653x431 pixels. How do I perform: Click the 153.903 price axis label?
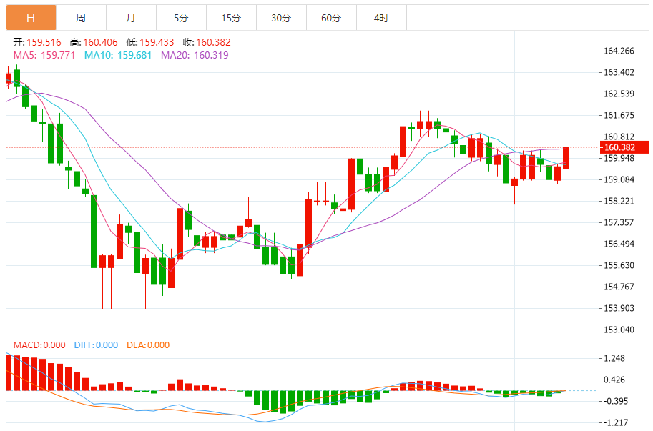pos(619,308)
